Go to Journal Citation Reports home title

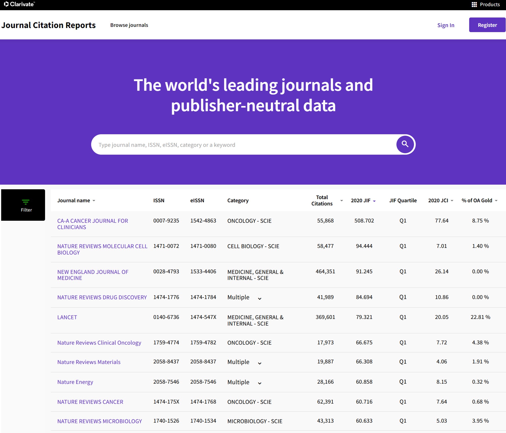48,25
